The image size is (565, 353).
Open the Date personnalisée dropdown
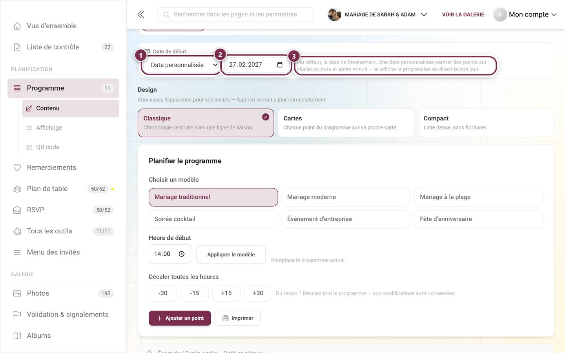pos(181,65)
